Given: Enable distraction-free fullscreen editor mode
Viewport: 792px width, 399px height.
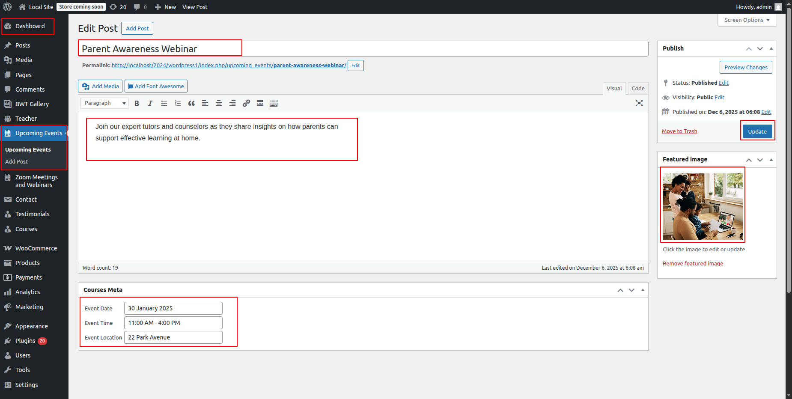Looking at the screenshot, I should (x=639, y=103).
